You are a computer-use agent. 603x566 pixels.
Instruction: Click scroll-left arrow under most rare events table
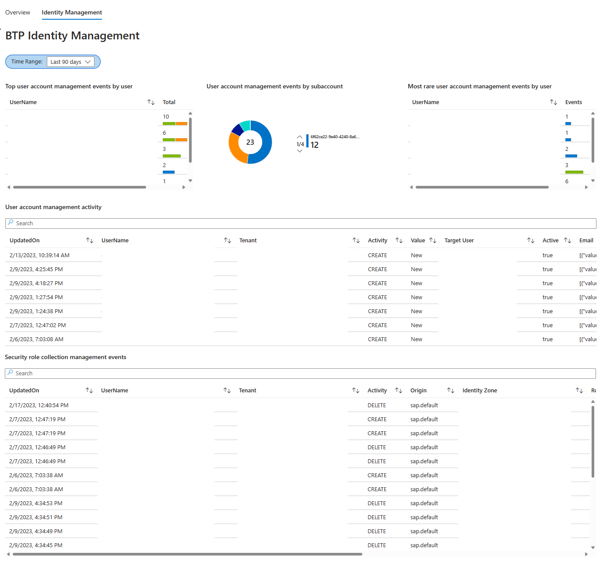click(411, 187)
